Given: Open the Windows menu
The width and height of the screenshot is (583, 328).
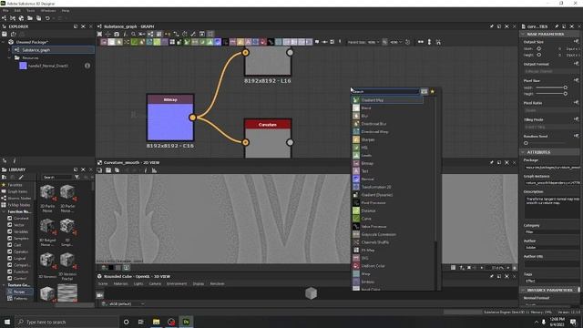Looking at the screenshot, I should coord(48,11).
